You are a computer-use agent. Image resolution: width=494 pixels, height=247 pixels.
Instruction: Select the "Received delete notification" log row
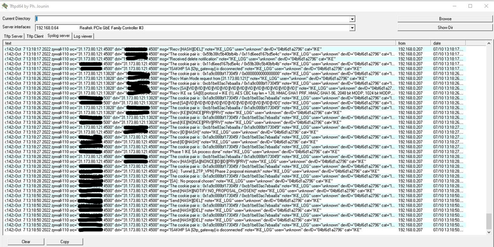(x=234, y=59)
